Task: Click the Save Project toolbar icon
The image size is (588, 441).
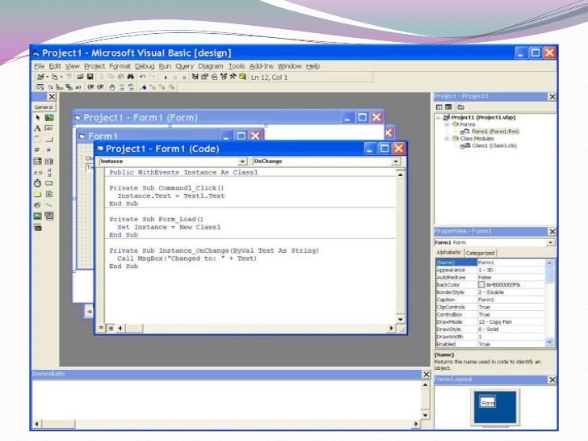Action: pyautogui.click(x=90, y=77)
